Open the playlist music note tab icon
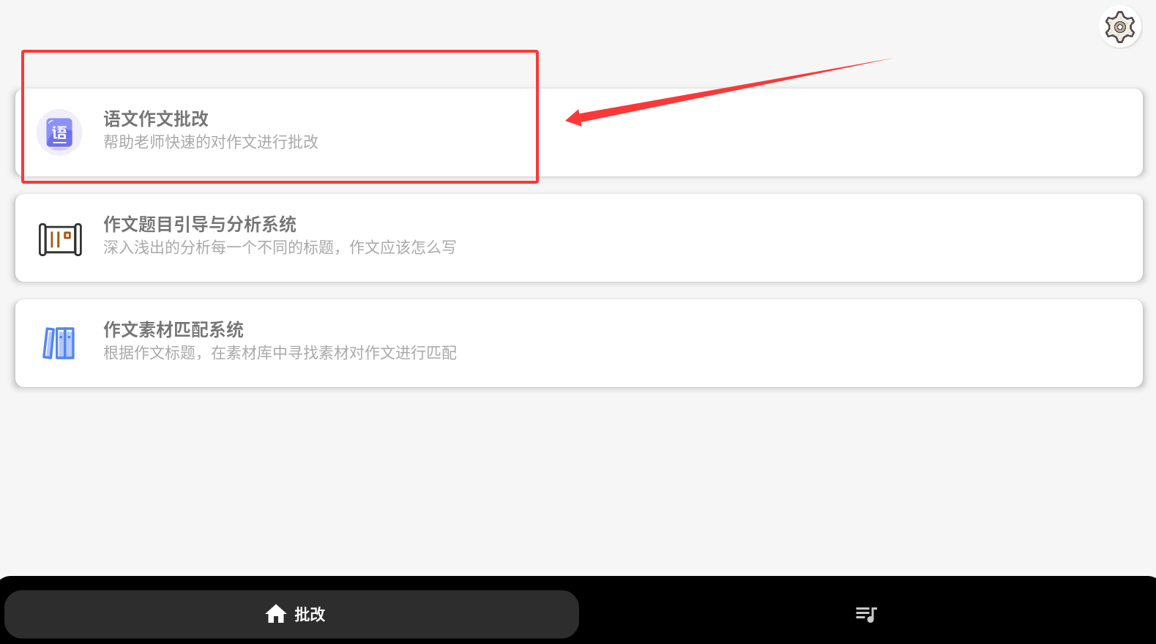 [x=866, y=614]
